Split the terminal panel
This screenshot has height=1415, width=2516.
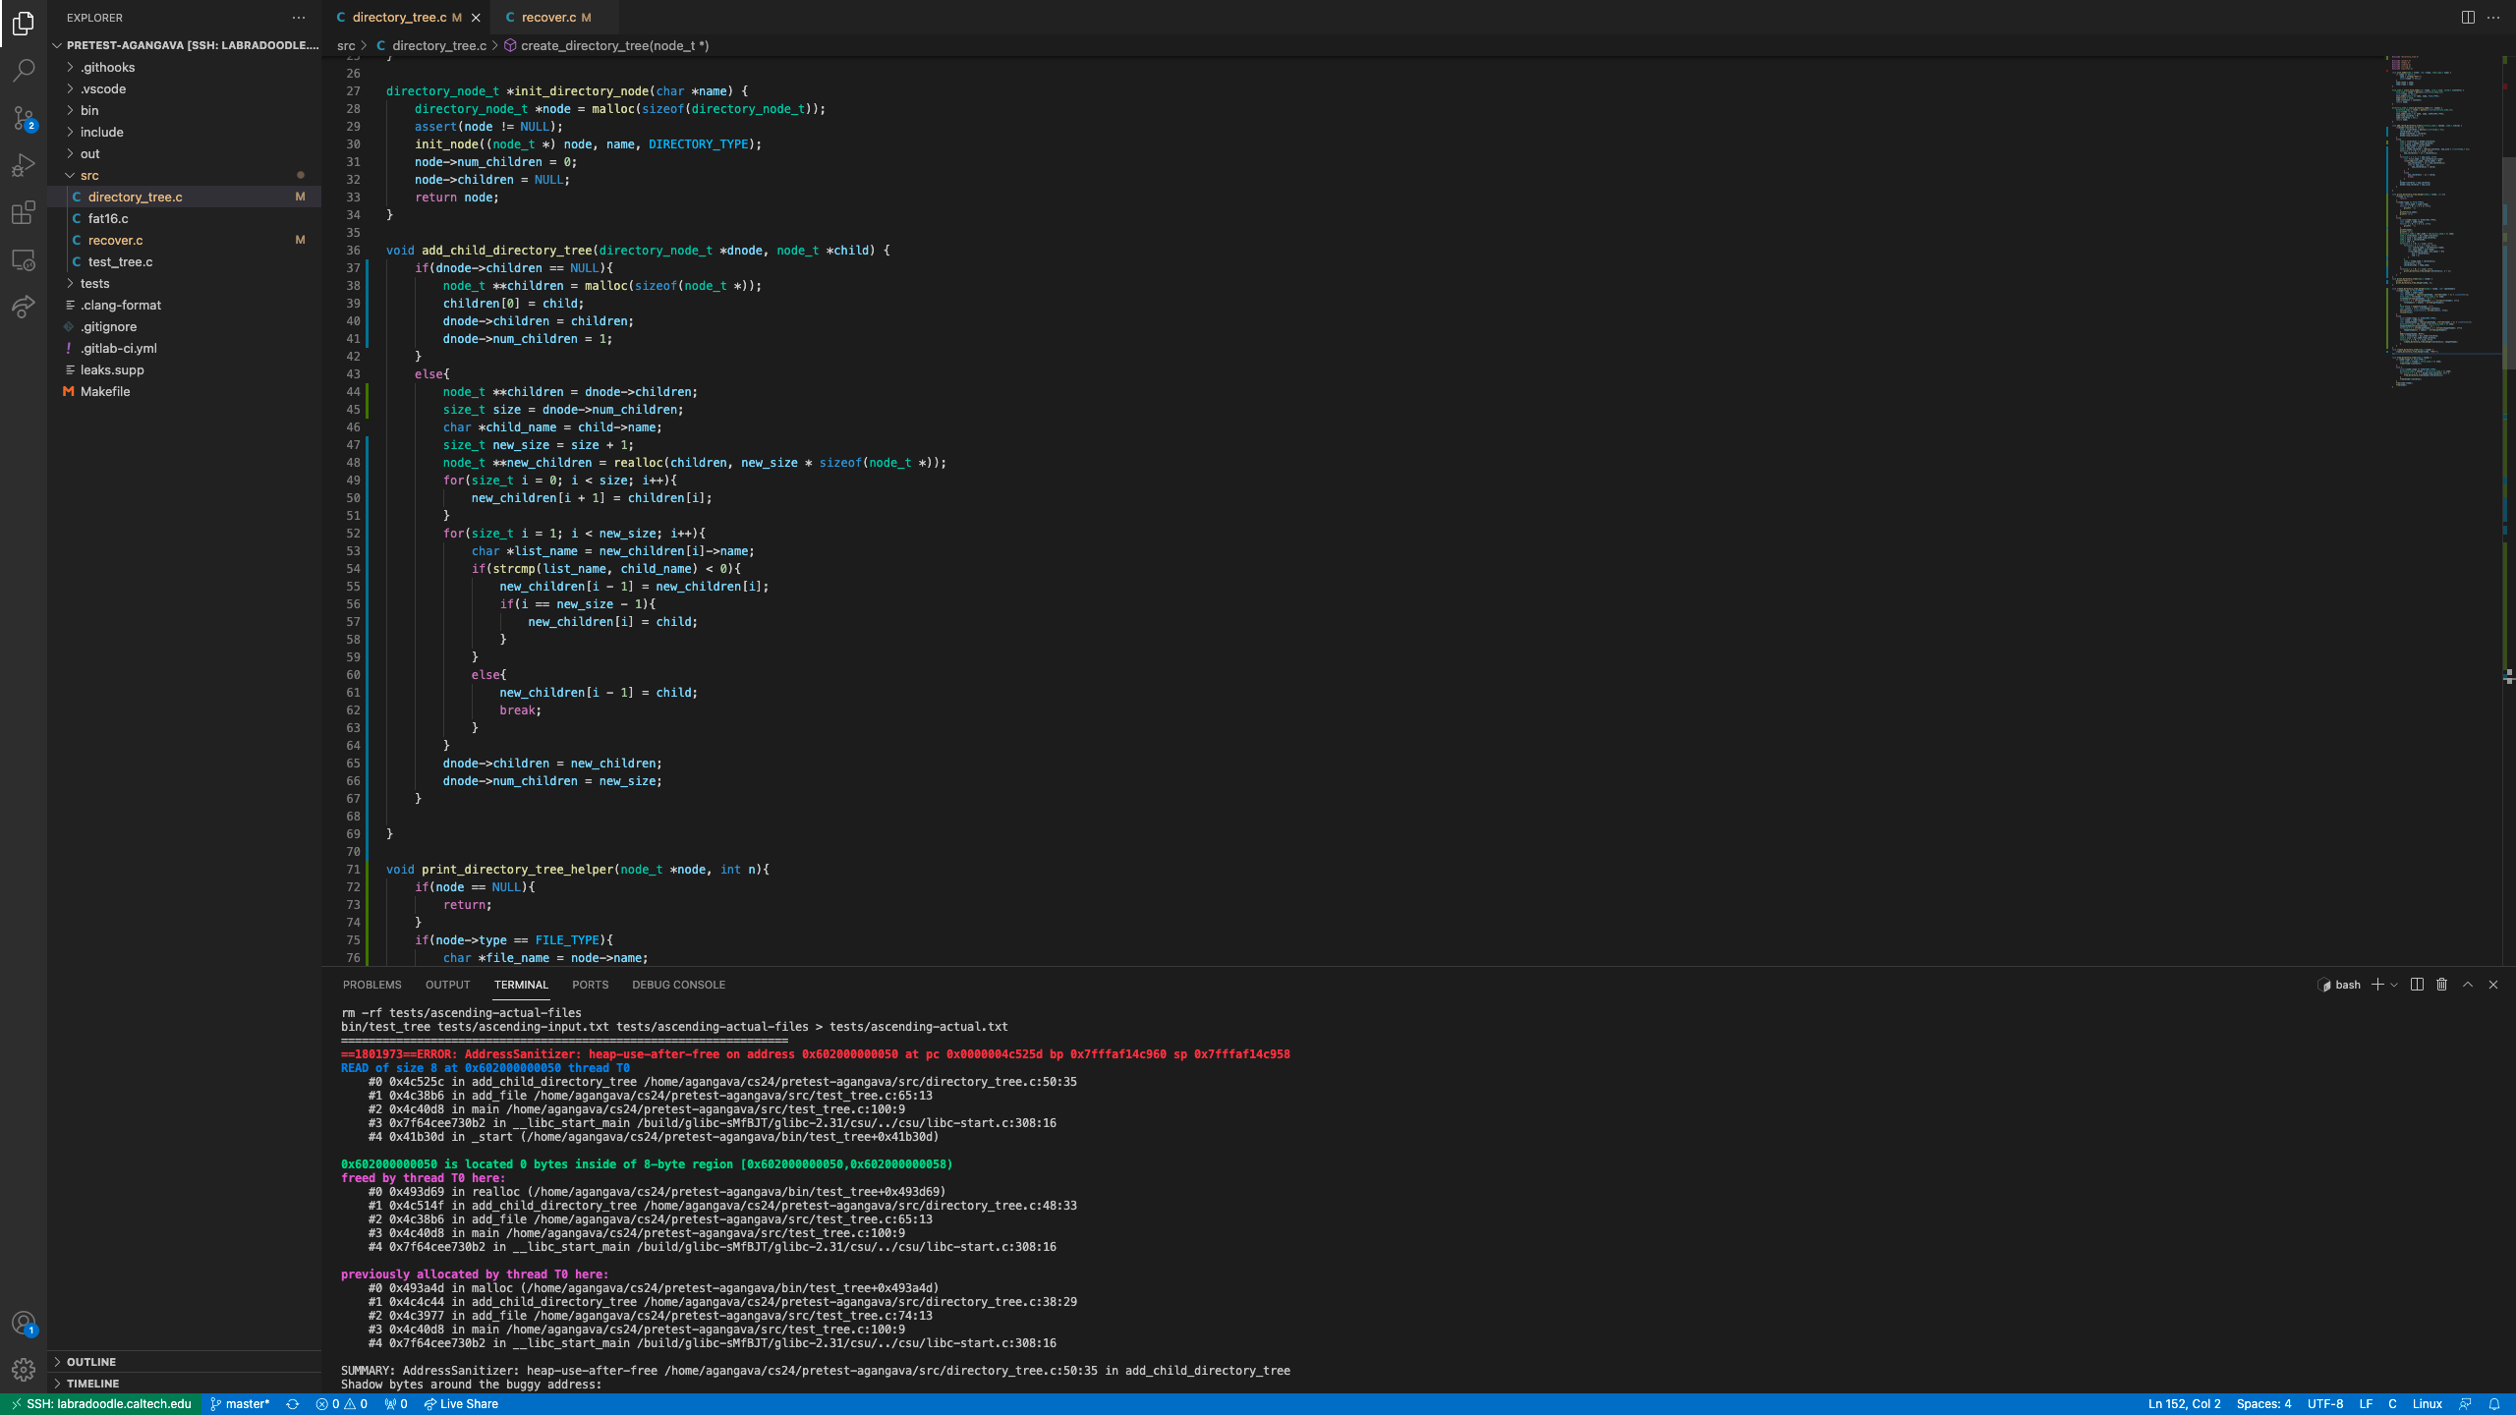(x=2417, y=985)
